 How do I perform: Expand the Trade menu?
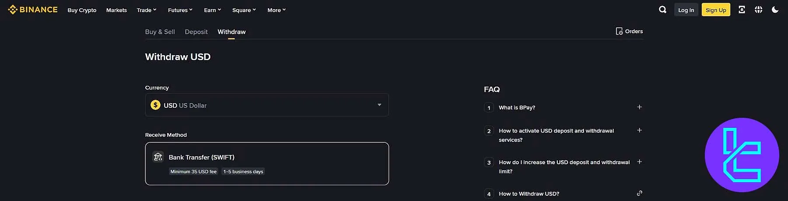click(146, 10)
